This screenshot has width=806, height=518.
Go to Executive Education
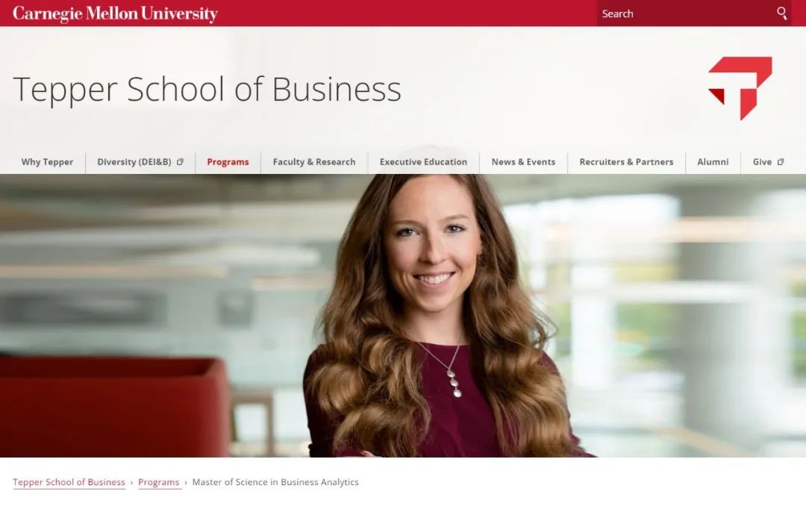click(424, 162)
